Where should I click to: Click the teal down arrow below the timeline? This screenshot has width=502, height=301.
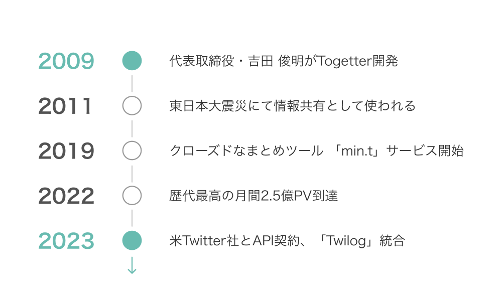(132, 265)
